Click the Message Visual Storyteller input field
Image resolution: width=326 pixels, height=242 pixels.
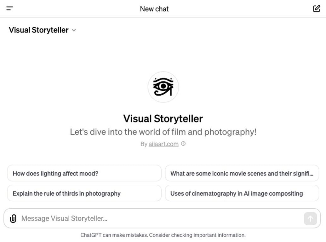pyautogui.click(x=126, y=218)
